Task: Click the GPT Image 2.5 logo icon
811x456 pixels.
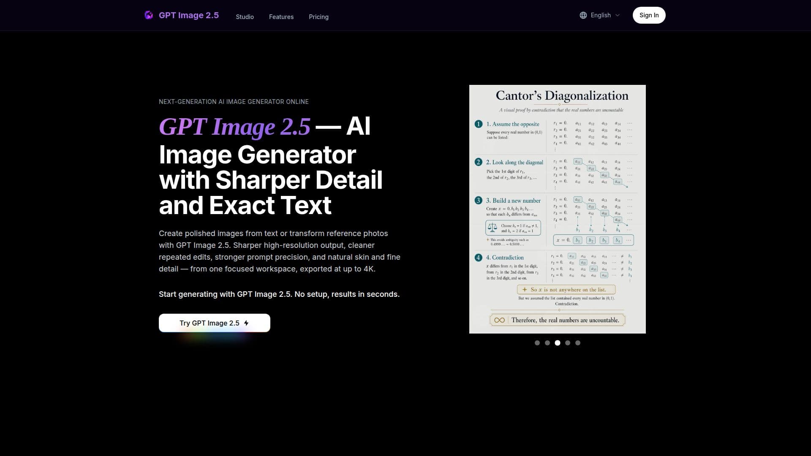Action: 149,15
